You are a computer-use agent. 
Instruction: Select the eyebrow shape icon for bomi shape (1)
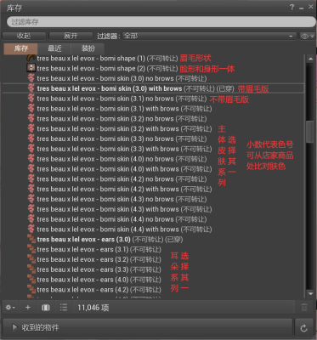[31, 58]
